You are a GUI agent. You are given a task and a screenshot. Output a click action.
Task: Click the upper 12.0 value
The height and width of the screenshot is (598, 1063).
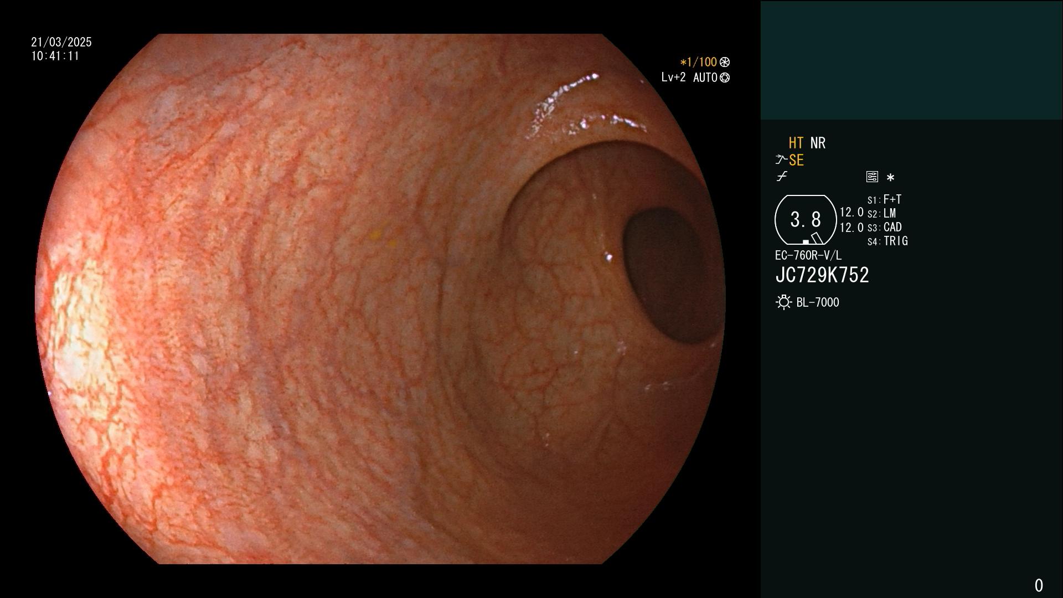[x=852, y=212]
